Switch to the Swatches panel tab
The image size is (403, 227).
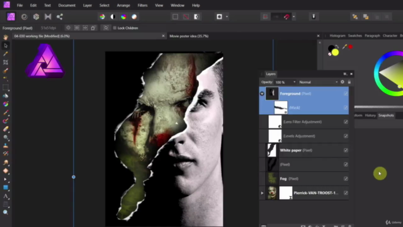click(x=355, y=35)
